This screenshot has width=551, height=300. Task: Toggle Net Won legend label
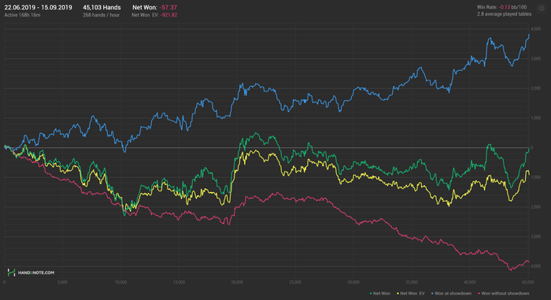pos(382,294)
